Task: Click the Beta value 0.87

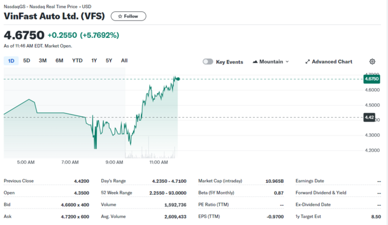Action: 279,193
